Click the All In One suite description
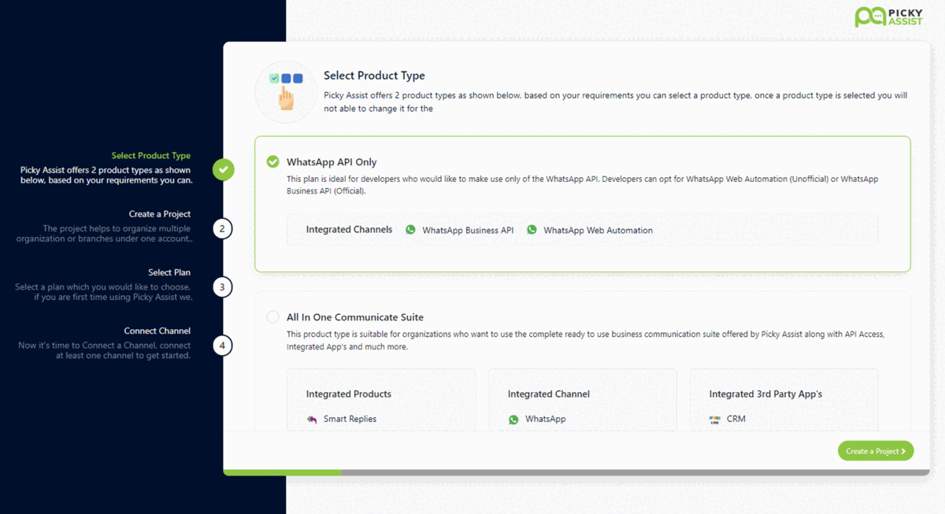This screenshot has width=945, height=514. click(x=585, y=340)
